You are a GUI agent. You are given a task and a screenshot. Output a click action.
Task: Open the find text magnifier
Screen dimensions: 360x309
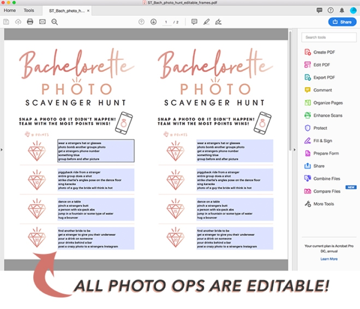[x=55, y=22]
